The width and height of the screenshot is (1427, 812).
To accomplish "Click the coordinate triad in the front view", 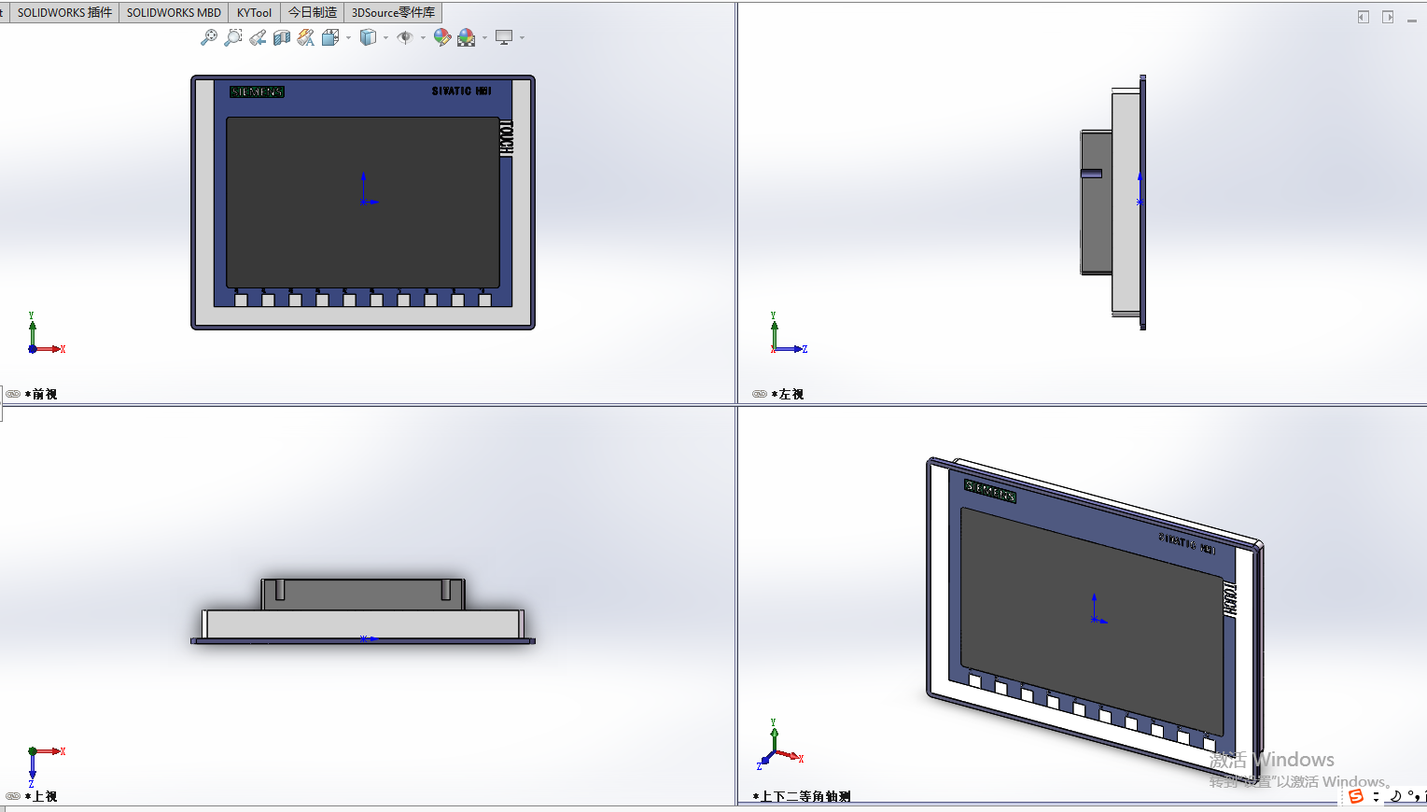I will pos(45,334).
